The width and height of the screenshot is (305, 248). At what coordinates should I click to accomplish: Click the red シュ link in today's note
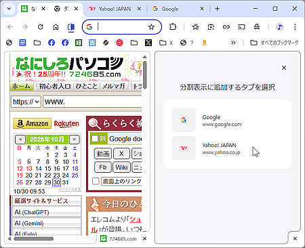(136, 220)
